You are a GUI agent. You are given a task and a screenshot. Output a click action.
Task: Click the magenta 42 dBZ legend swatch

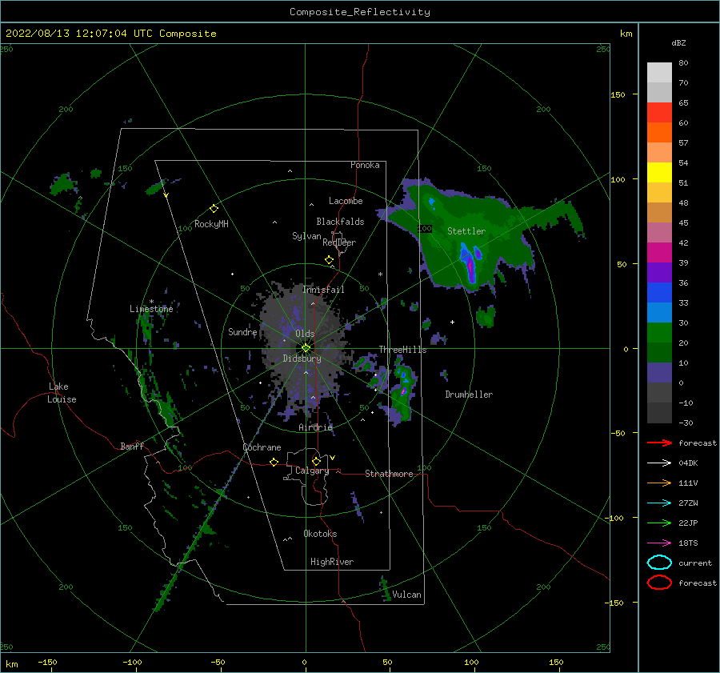(x=659, y=253)
